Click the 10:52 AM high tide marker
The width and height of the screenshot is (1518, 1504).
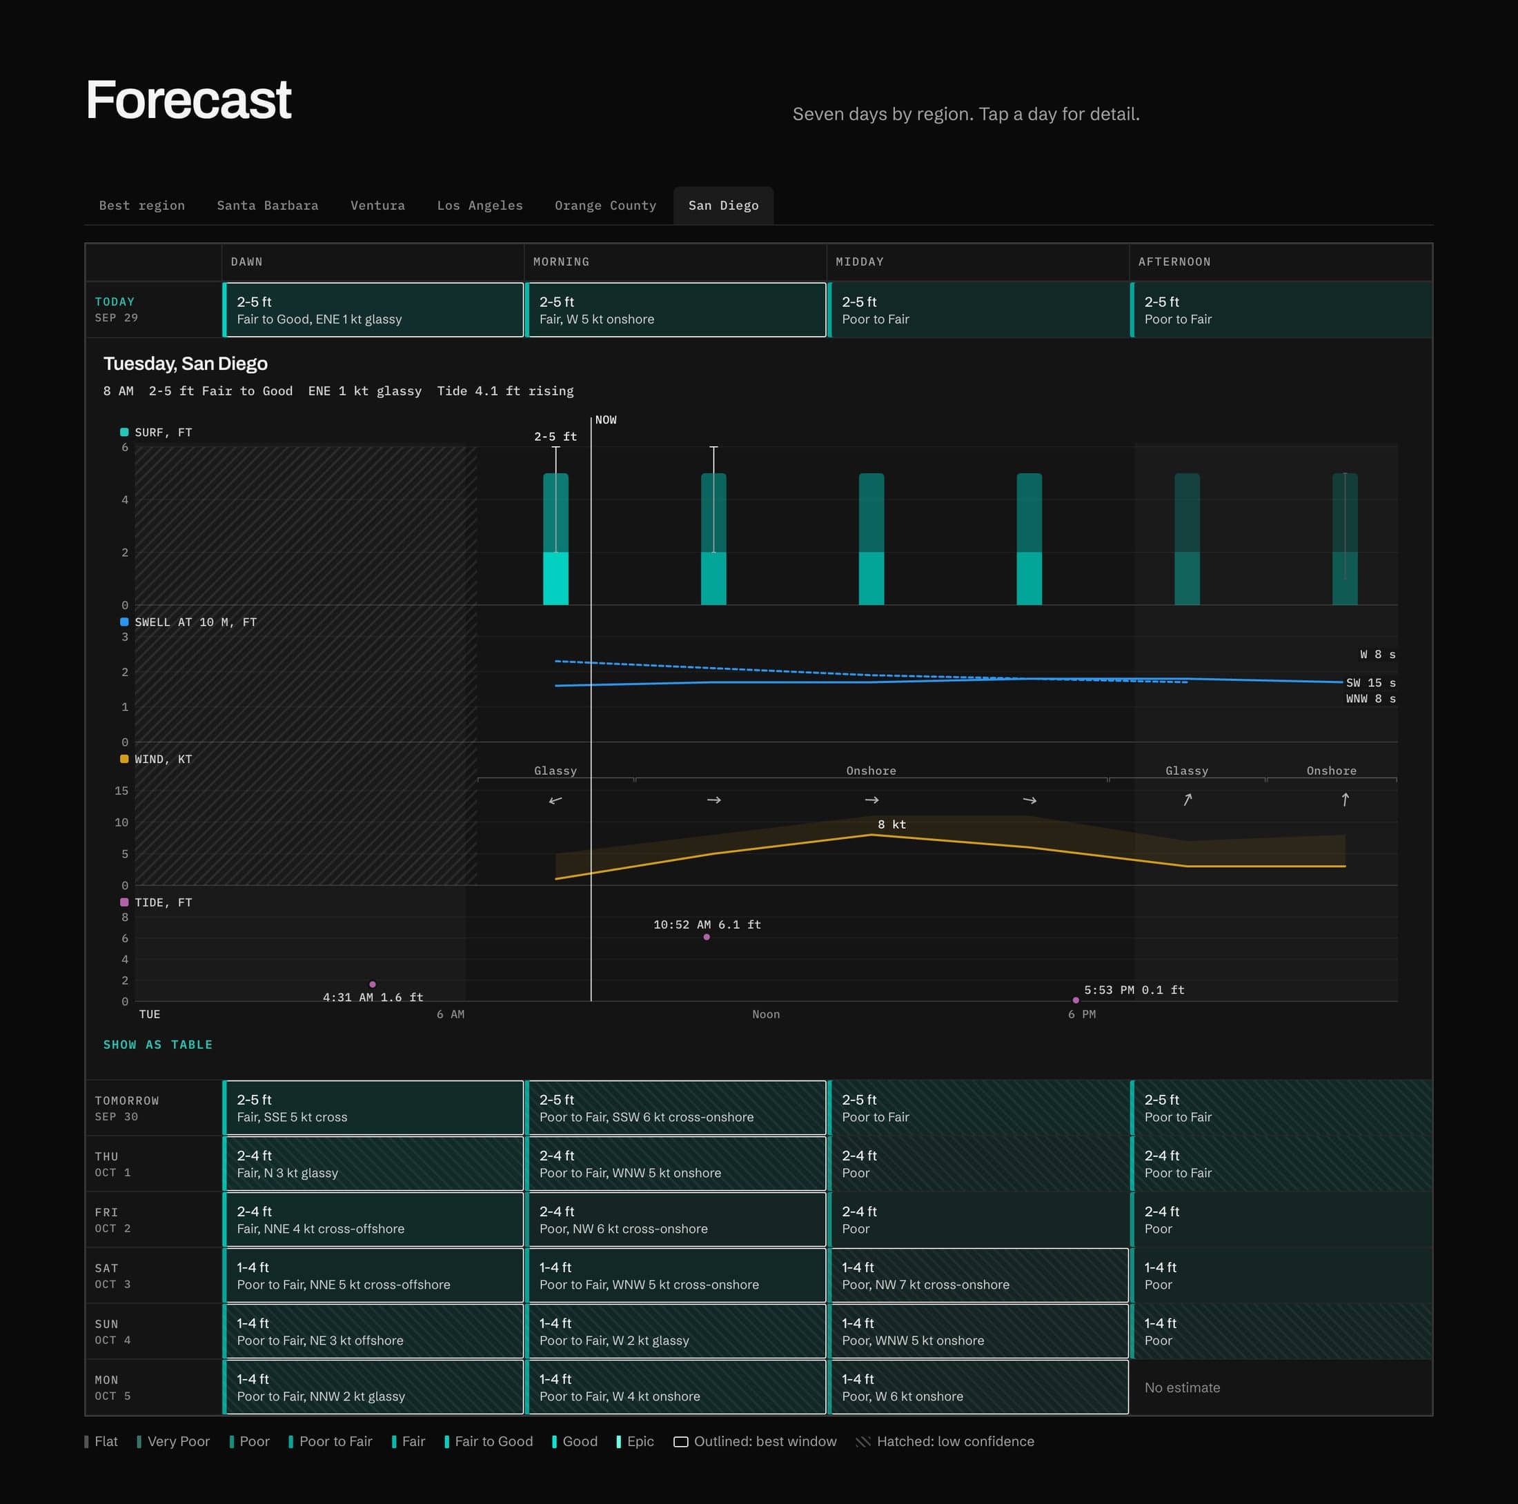tap(707, 937)
